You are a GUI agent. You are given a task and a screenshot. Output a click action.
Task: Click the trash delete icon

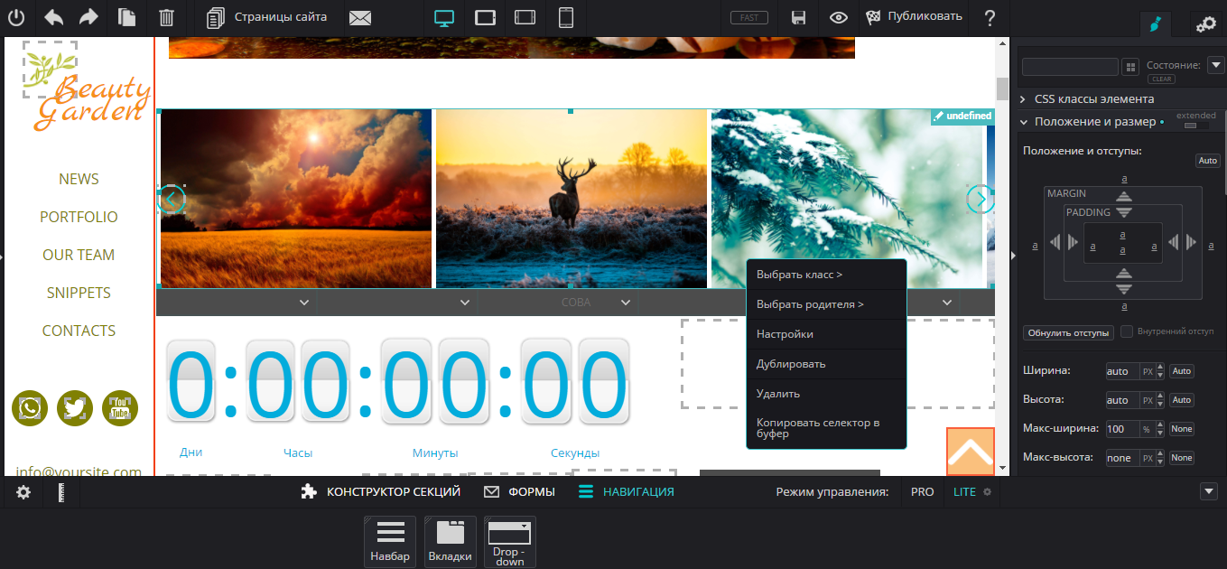[167, 17]
